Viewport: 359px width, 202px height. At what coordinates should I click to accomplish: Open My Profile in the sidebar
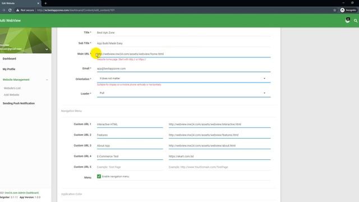9,69
